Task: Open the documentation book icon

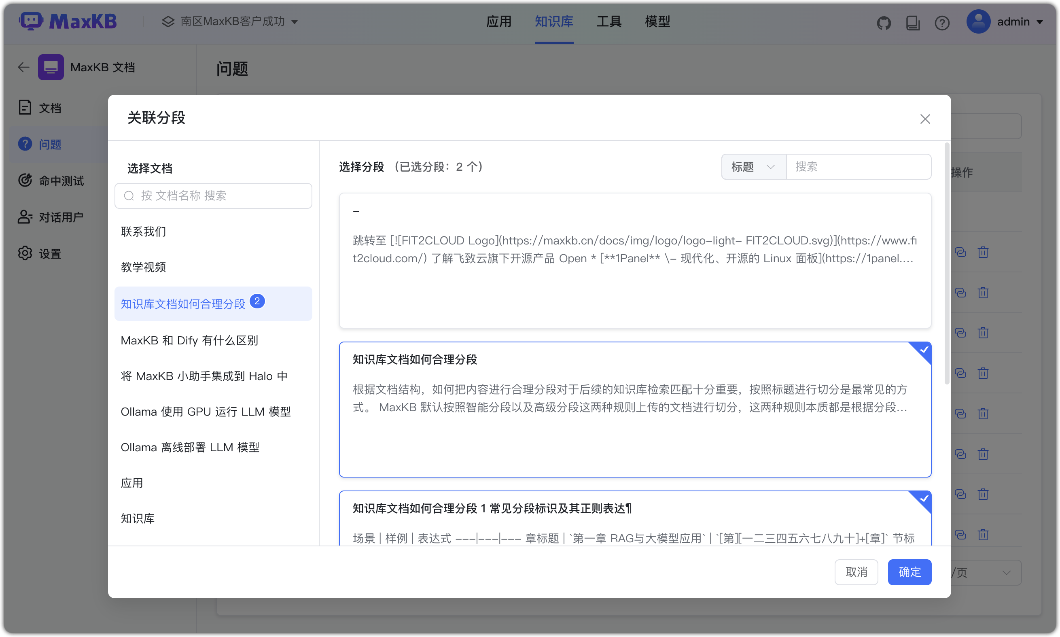Action: pyautogui.click(x=912, y=22)
